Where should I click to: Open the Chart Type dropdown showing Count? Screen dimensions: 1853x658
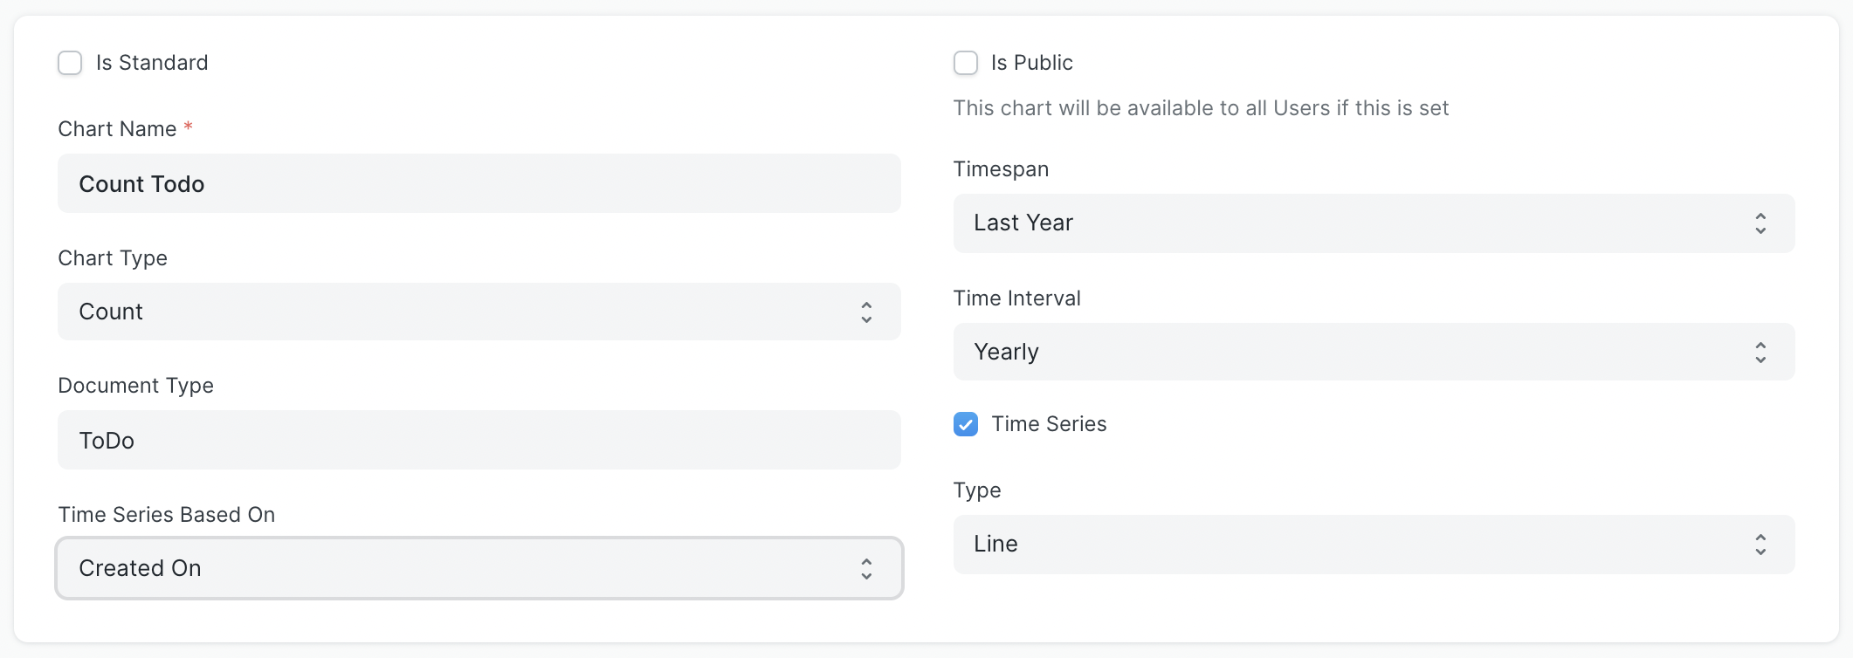[x=479, y=312]
